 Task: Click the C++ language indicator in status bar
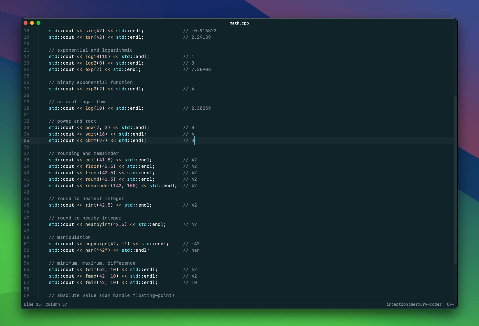450,304
